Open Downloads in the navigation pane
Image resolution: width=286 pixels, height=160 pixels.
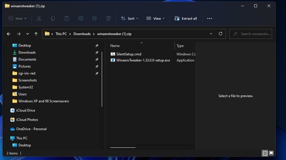pyautogui.click(x=27, y=52)
